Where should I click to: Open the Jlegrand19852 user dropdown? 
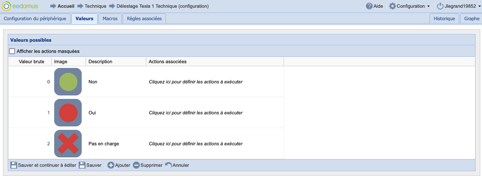click(x=459, y=6)
